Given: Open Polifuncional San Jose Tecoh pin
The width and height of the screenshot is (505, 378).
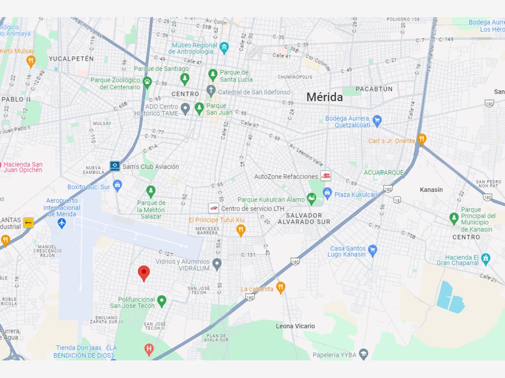Looking at the screenshot, I should pos(162,301).
